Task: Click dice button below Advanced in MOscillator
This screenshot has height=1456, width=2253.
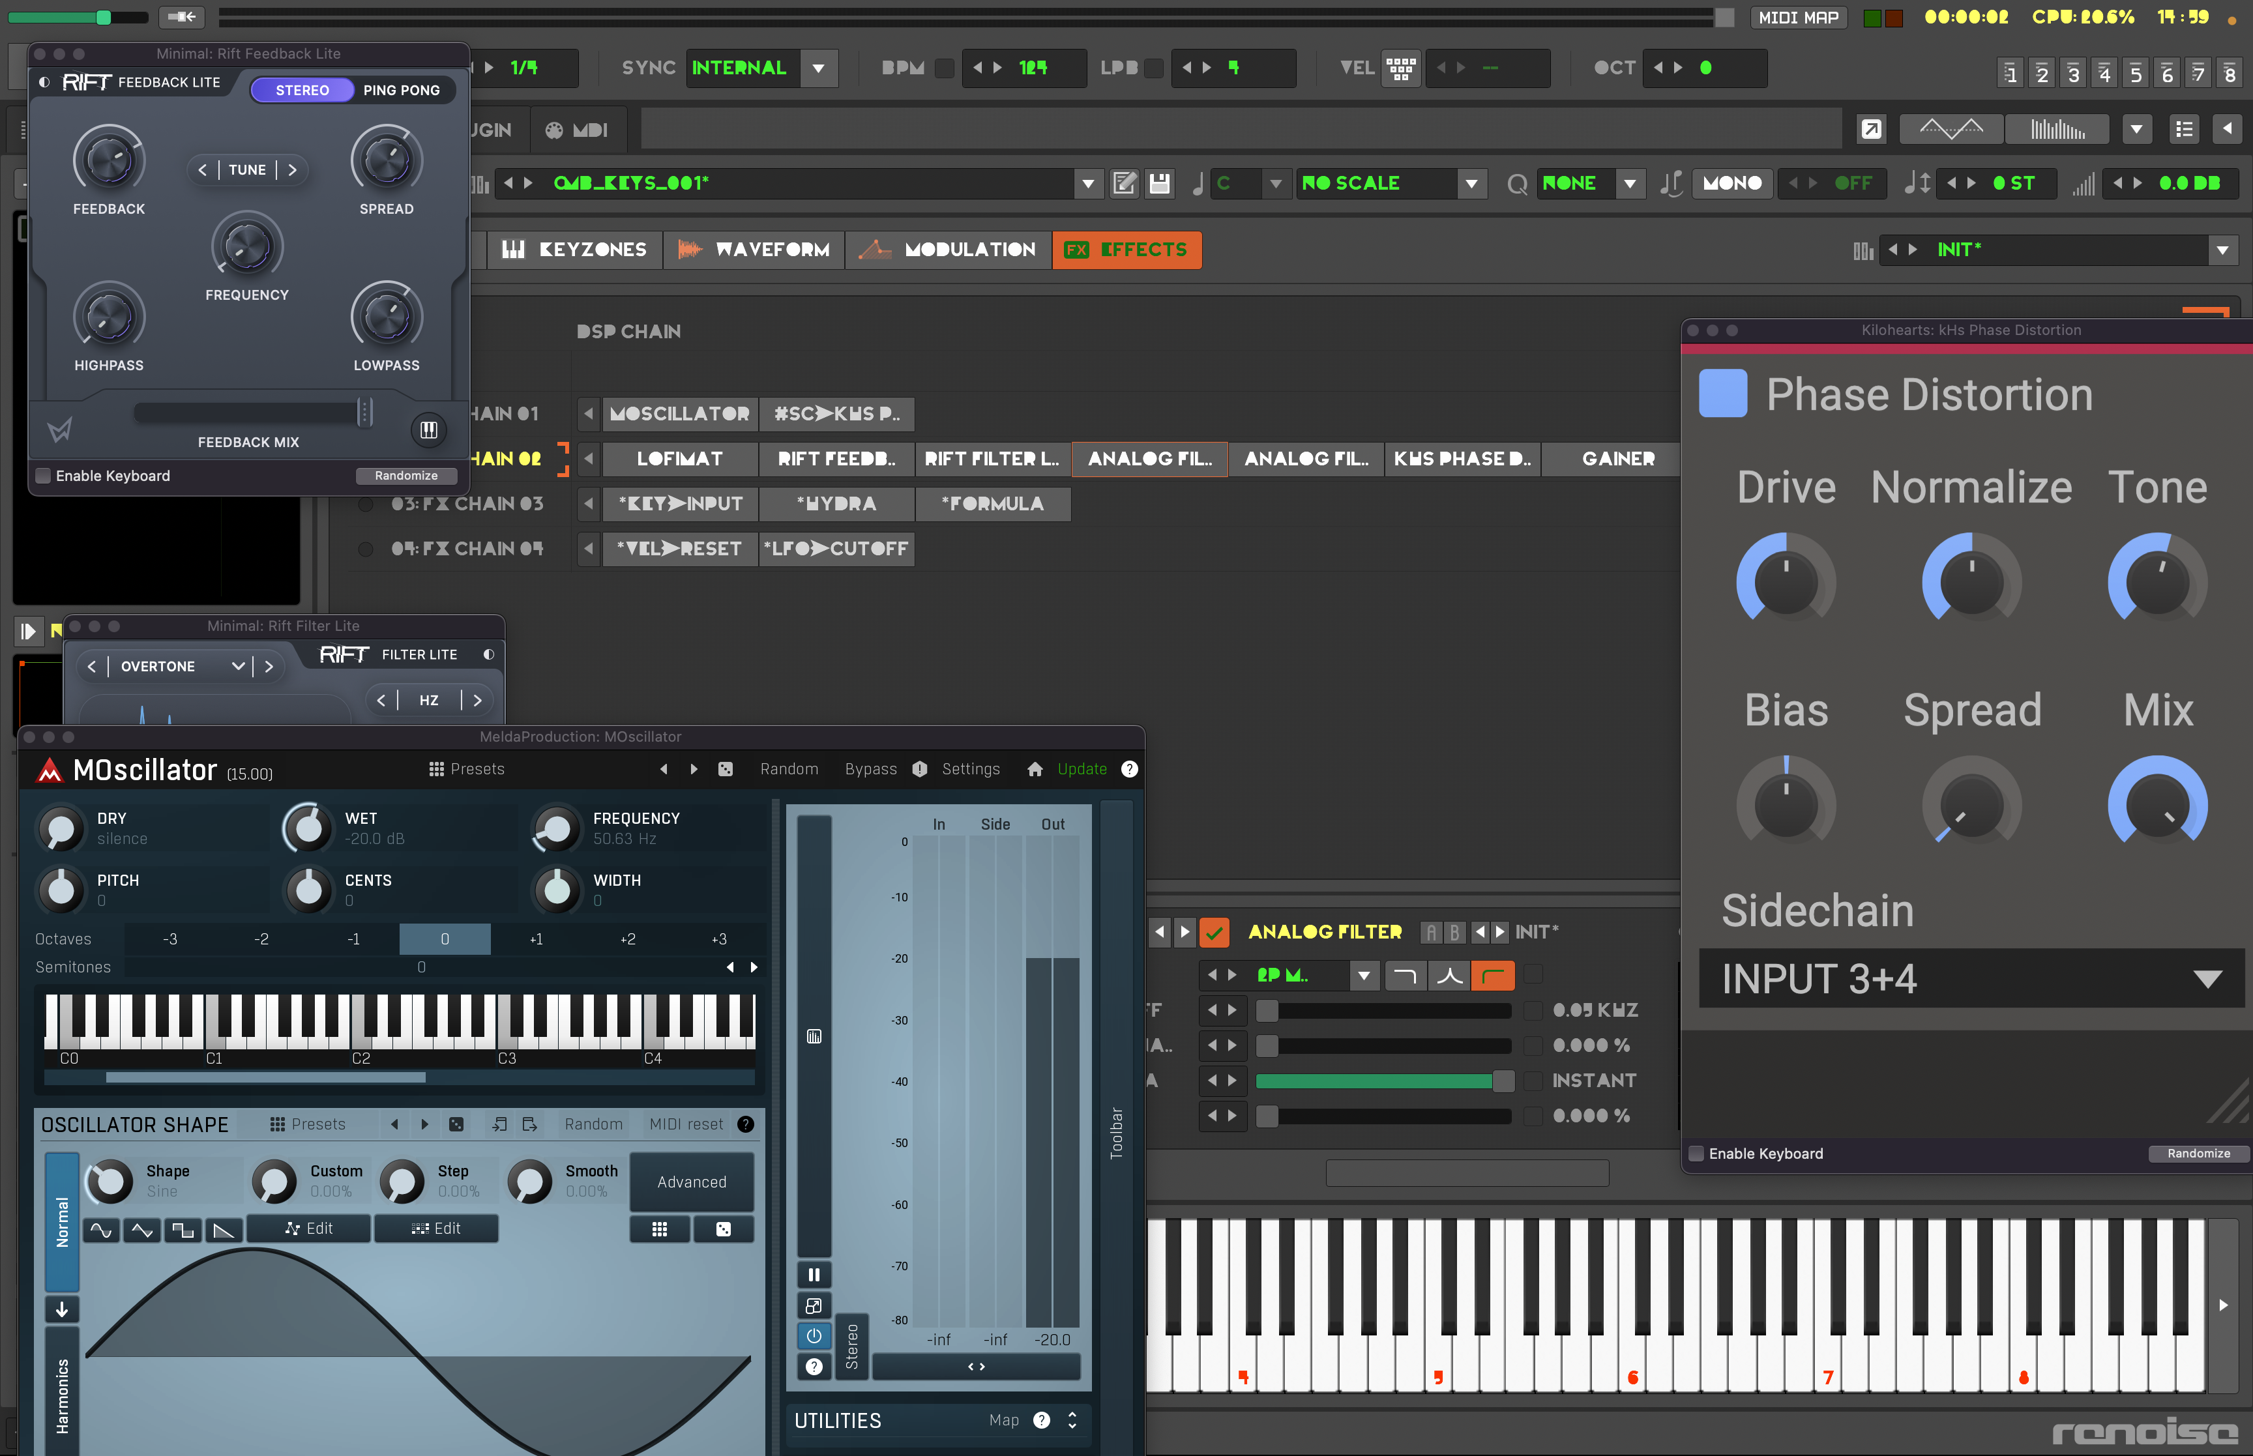Action: pos(723,1229)
